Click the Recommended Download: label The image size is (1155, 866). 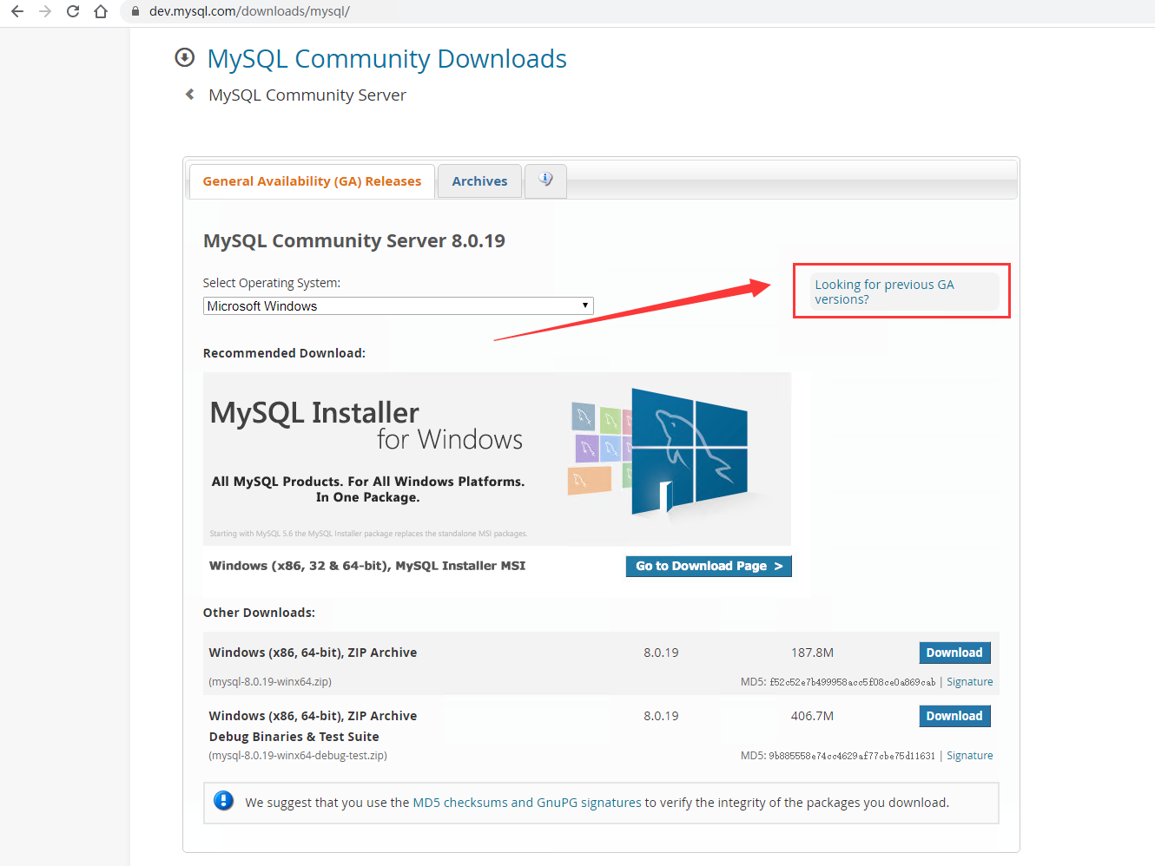284,353
